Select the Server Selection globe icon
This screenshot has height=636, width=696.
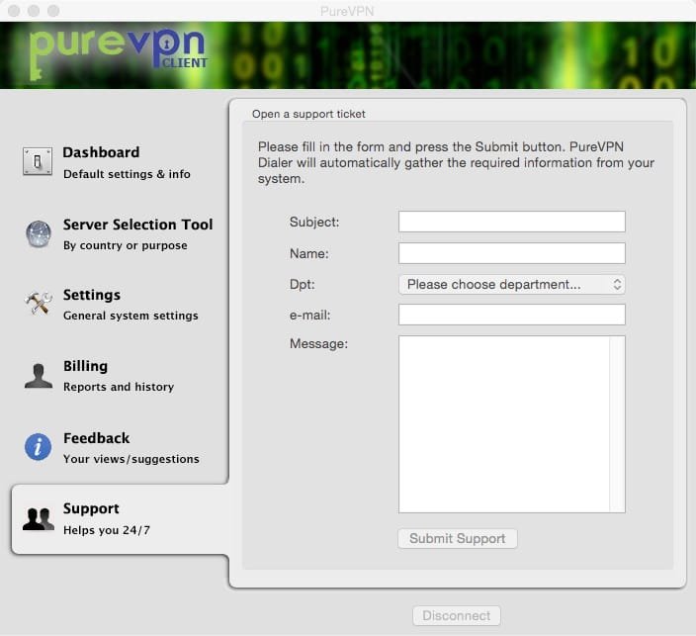click(x=38, y=233)
